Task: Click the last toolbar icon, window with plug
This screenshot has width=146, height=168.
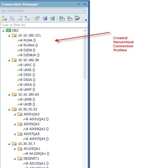Action: 77,18
